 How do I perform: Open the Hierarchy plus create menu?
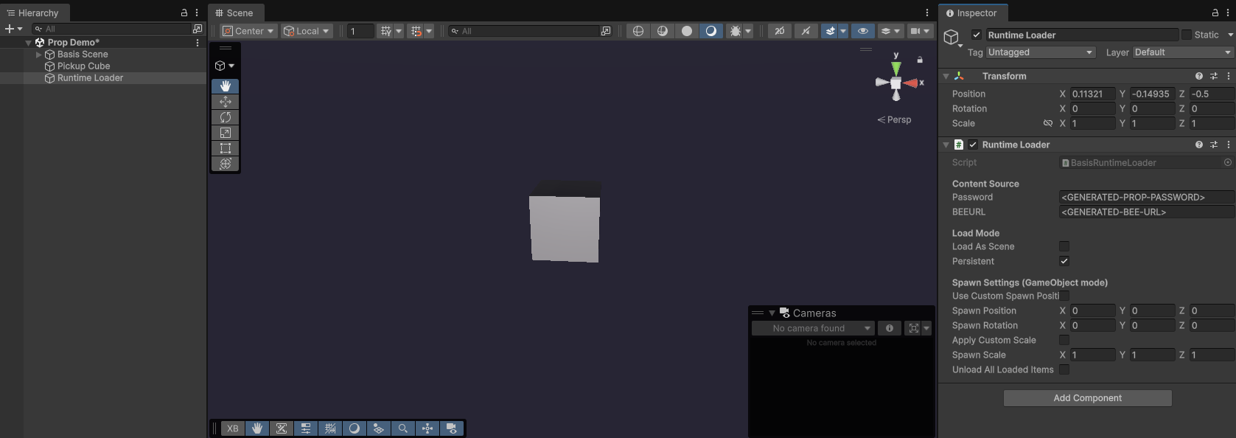pyautogui.click(x=13, y=29)
